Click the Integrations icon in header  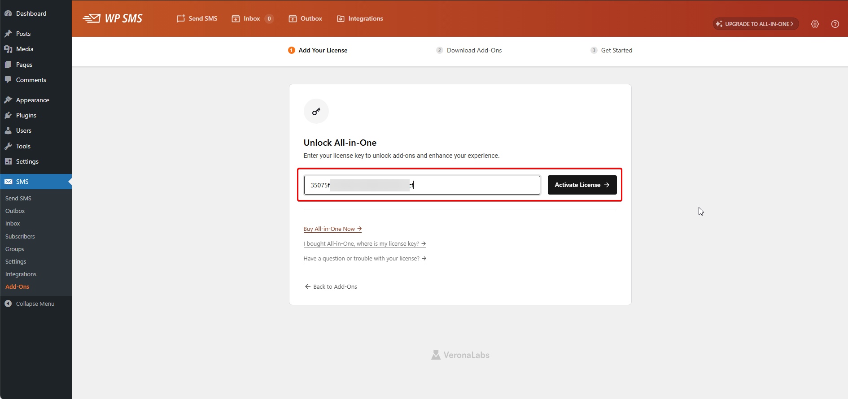tap(341, 18)
